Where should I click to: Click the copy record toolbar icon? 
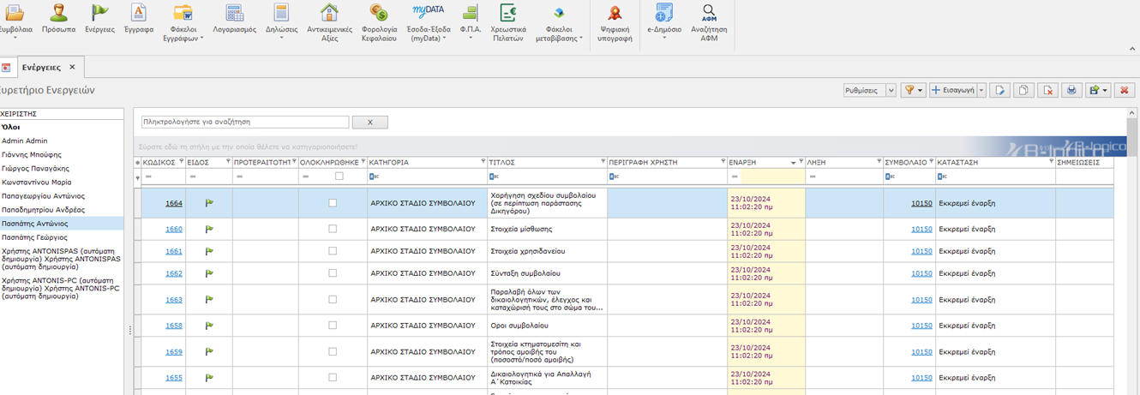(1023, 90)
